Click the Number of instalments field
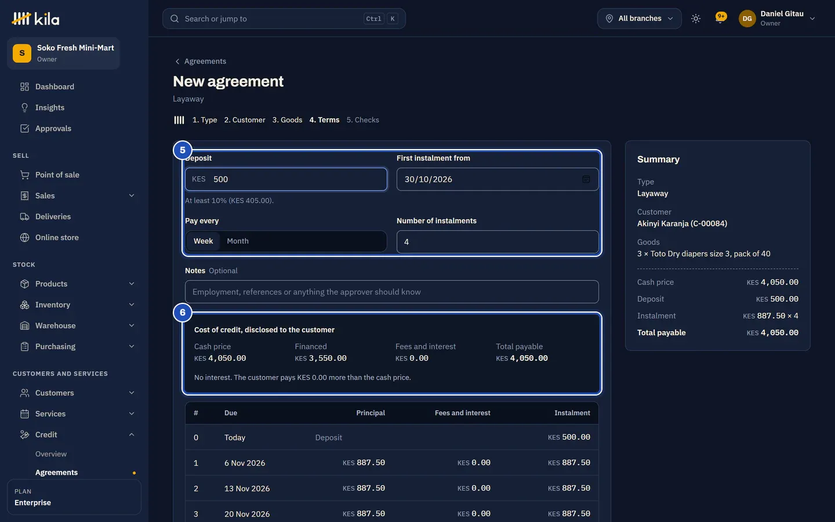The image size is (835, 522). point(498,242)
